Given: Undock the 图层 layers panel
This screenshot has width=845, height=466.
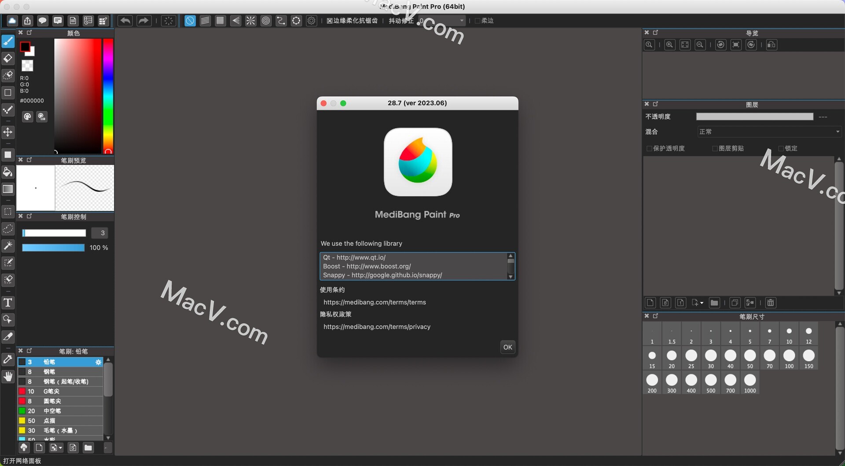Looking at the screenshot, I should pyautogui.click(x=655, y=104).
